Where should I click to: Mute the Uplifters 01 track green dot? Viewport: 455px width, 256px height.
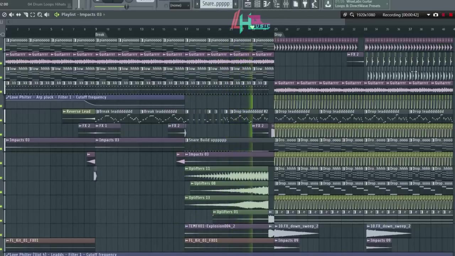(x=1, y=220)
